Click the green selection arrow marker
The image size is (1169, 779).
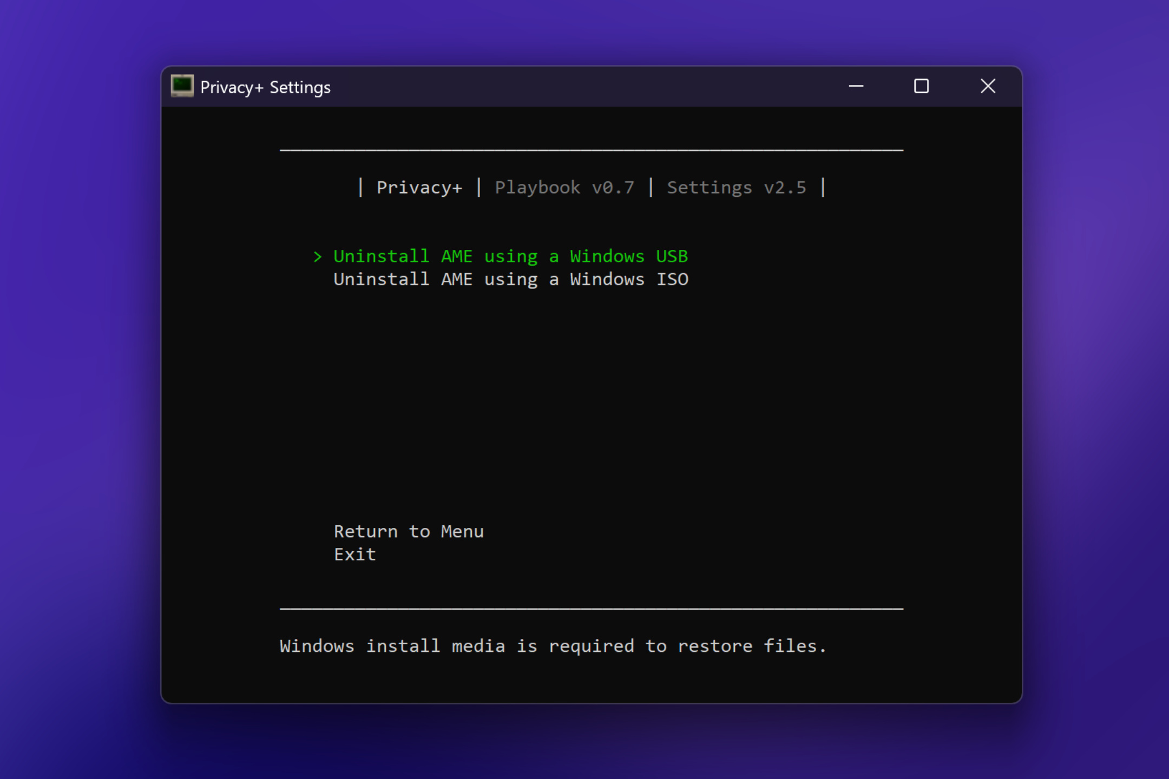point(318,257)
